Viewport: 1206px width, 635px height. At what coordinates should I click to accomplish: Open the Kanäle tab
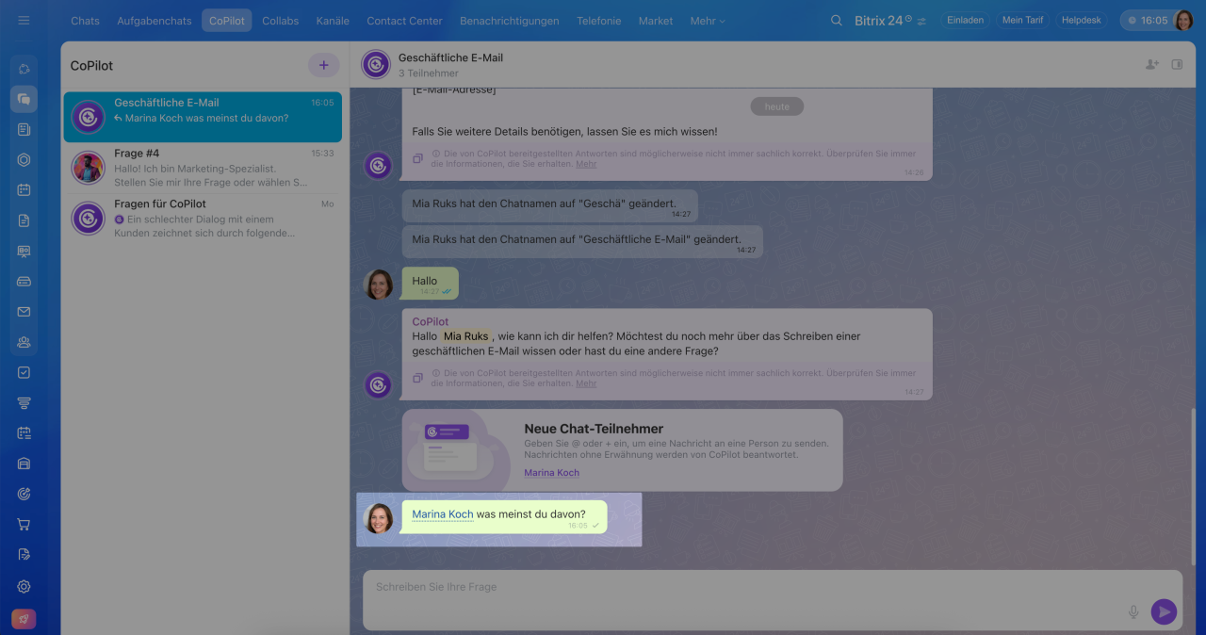pos(332,21)
